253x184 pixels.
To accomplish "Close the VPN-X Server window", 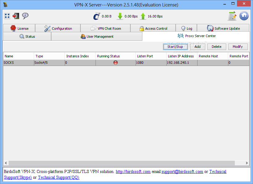I will [244, 4].
